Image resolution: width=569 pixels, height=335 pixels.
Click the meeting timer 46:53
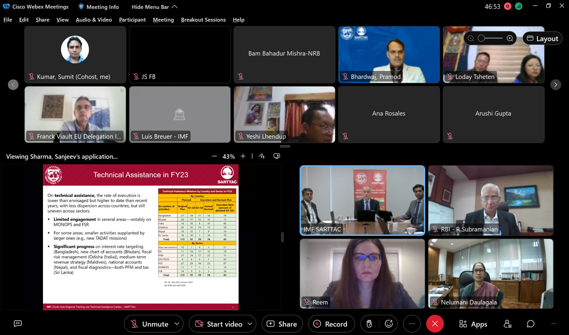tap(492, 7)
